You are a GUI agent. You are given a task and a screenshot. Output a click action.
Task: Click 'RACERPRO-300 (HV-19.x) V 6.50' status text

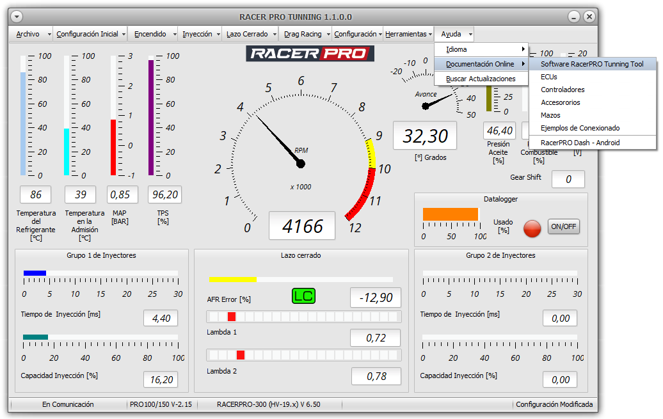coord(269,405)
